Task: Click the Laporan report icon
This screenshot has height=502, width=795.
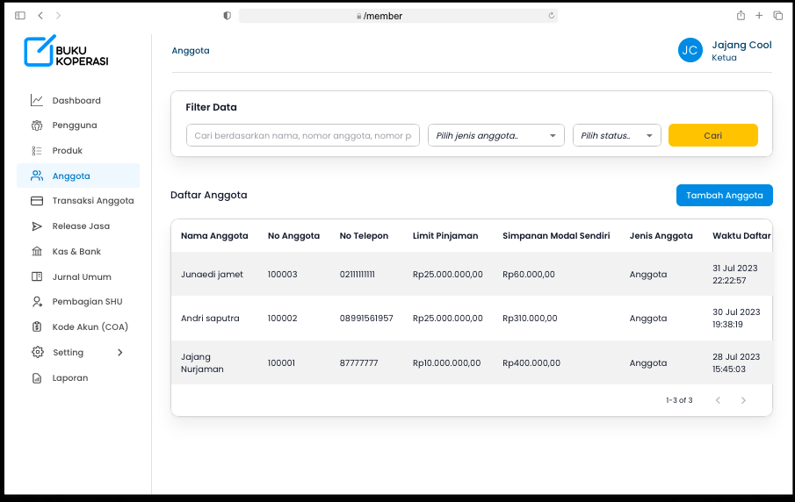Action: pyautogui.click(x=37, y=378)
